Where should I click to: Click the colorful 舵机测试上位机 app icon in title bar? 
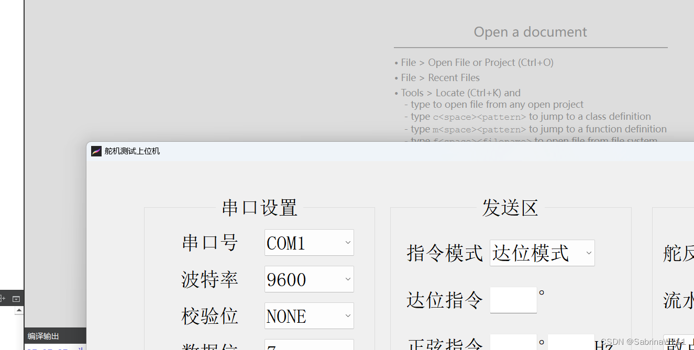96,151
